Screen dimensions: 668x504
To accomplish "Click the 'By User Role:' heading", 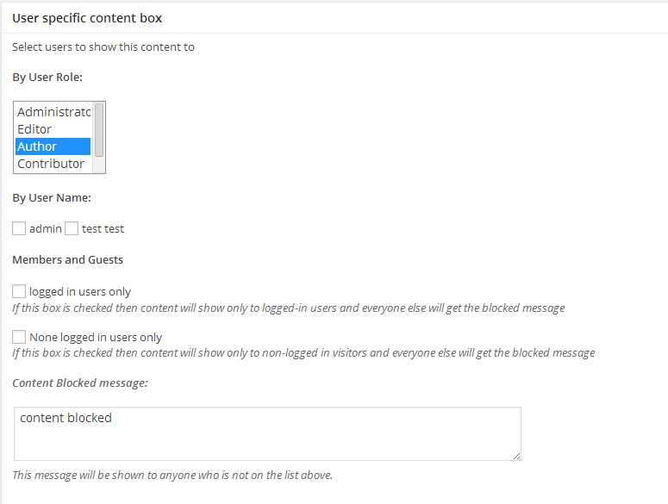I will coord(47,77).
